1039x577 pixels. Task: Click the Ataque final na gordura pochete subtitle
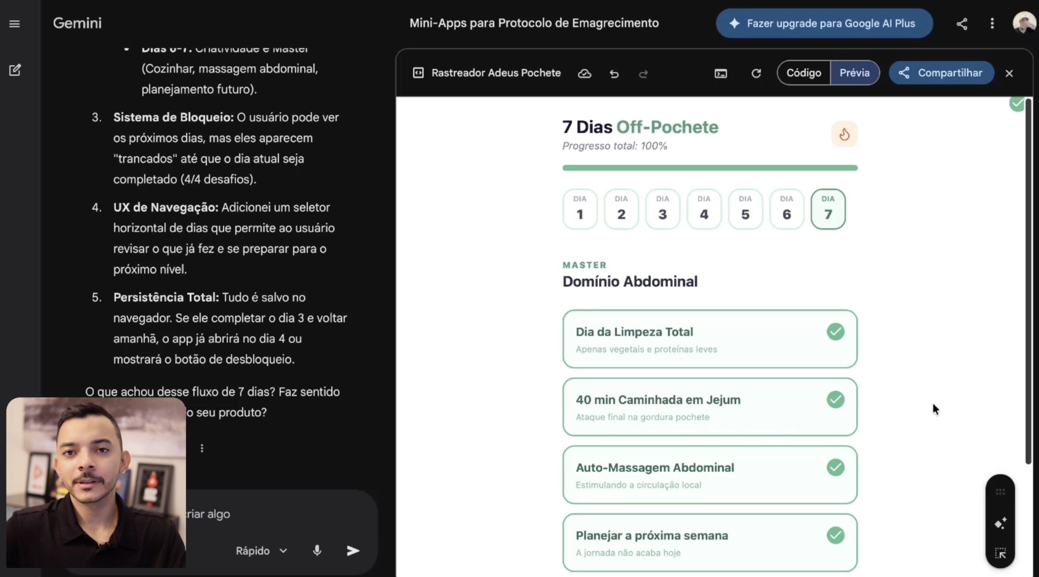tap(642, 417)
